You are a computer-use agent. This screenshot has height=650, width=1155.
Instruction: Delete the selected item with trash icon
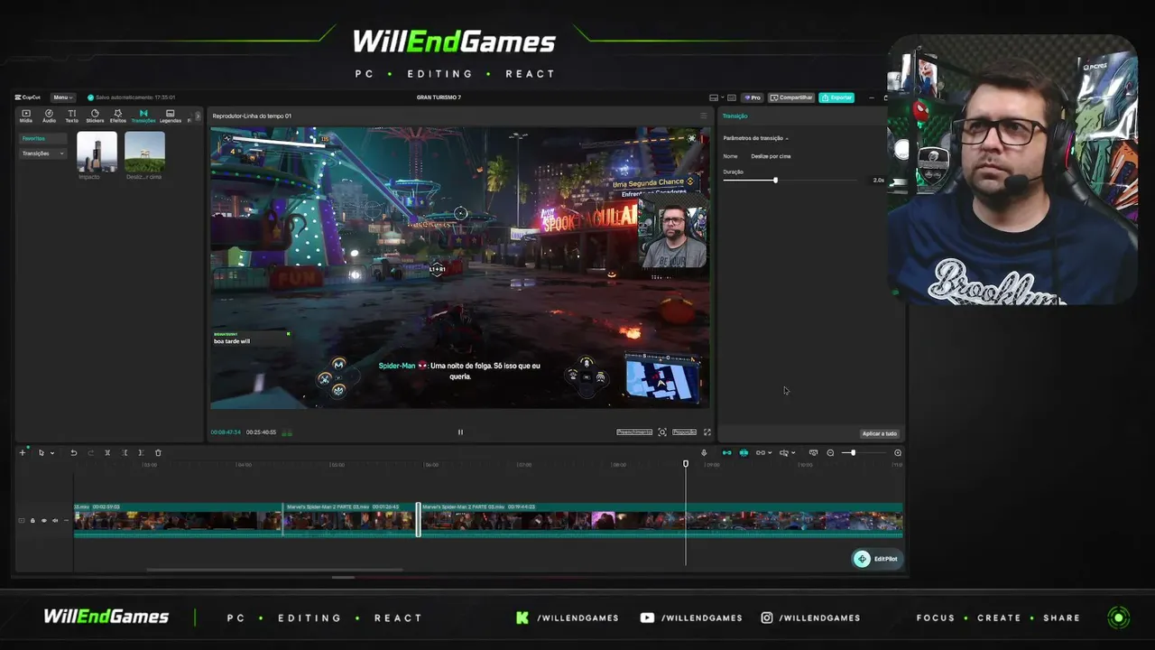tap(158, 453)
